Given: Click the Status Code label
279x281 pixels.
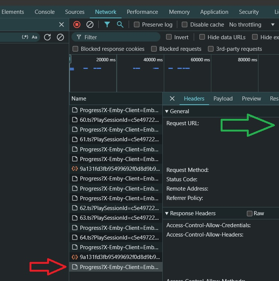Looking at the screenshot, I should [x=182, y=179].
